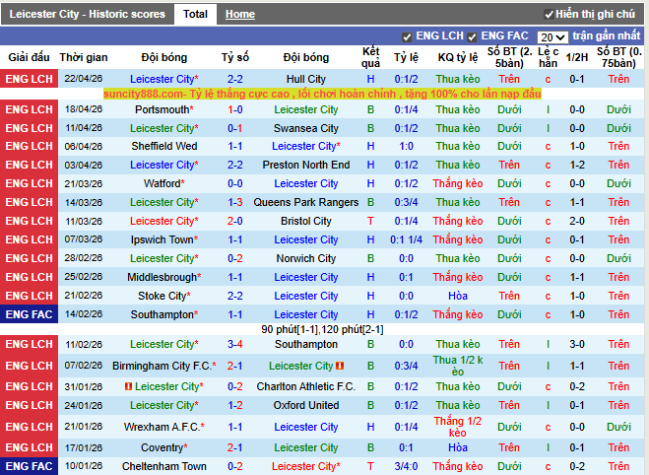This screenshot has width=649, height=475.
Task: Click red card icon before Leicester City, 31/01/26 row
Action: 128,386
